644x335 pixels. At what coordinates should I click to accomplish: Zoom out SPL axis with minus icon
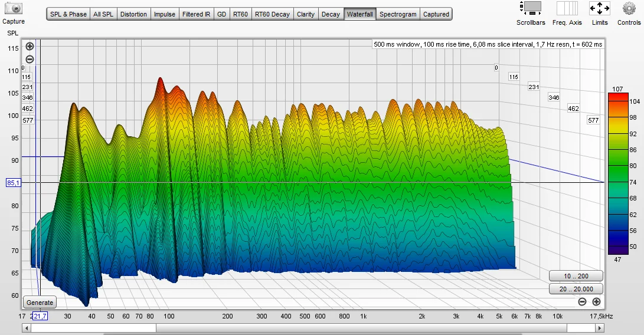(x=30, y=59)
